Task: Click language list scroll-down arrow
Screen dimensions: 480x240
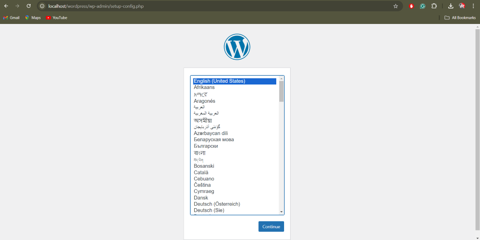Action: pyautogui.click(x=281, y=212)
